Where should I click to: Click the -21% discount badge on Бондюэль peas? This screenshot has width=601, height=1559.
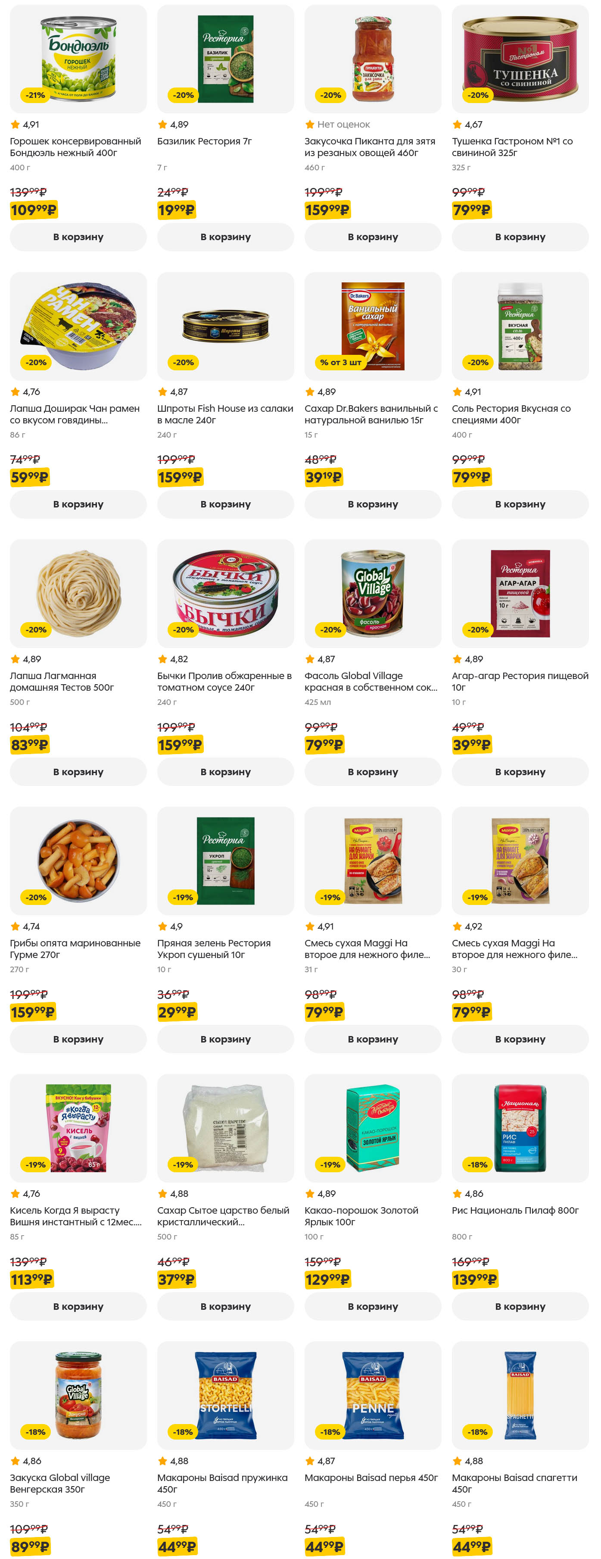click(35, 95)
